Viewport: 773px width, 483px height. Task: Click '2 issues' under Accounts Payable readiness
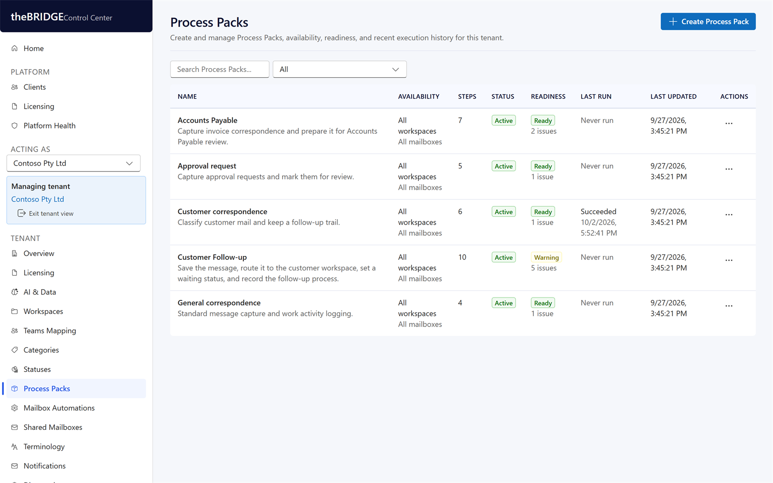pyautogui.click(x=544, y=131)
